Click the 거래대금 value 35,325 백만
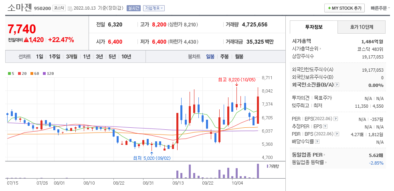Image resolution: width=394 pixels, height=191 pixels. [260, 42]
